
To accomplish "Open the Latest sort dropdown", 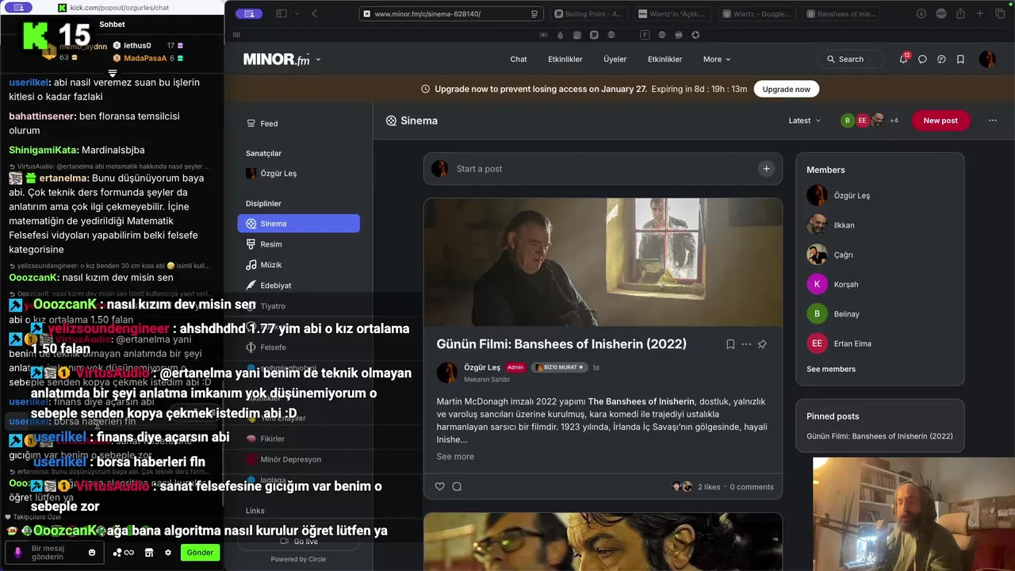I will click(805, 121).
